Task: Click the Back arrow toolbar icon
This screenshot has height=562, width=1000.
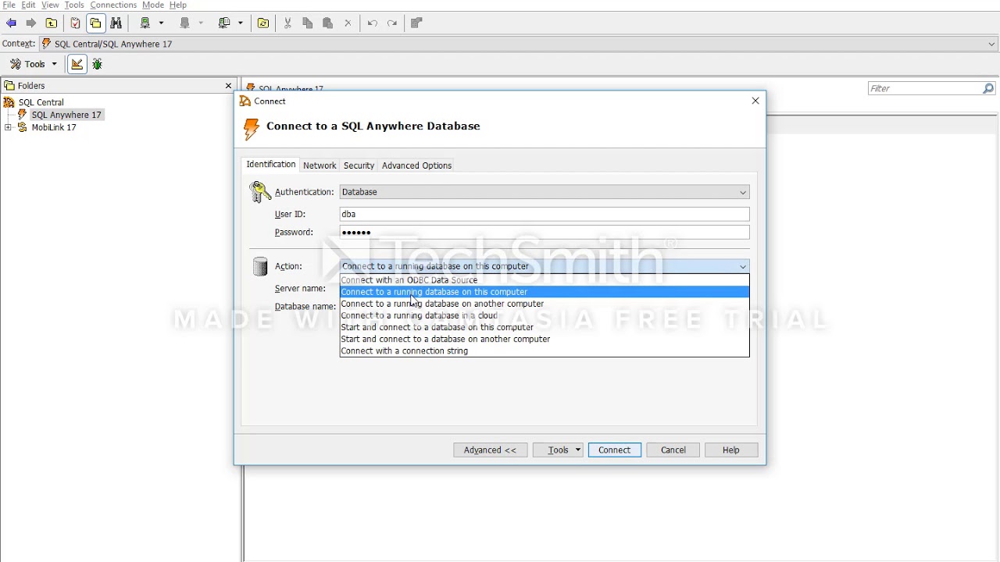Action: 11,23
